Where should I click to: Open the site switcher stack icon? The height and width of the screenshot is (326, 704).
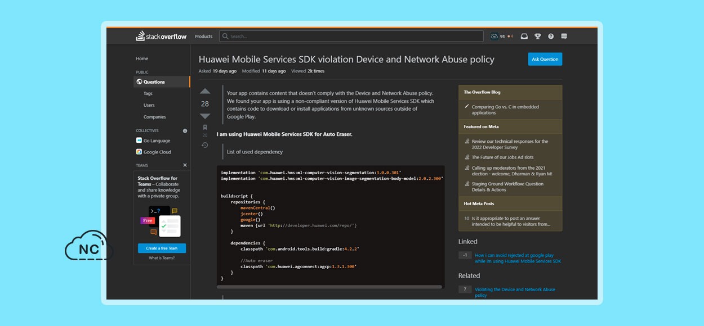click(x=564, y=37)
